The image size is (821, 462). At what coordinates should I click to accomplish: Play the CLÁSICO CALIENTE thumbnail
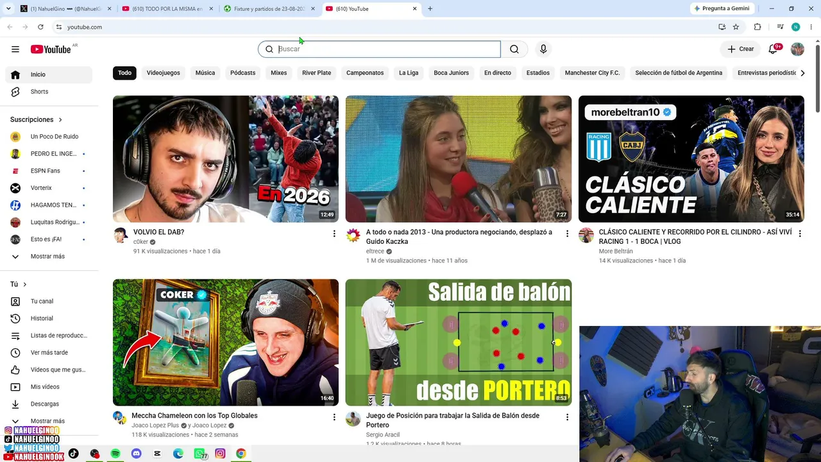pos(691,159)
